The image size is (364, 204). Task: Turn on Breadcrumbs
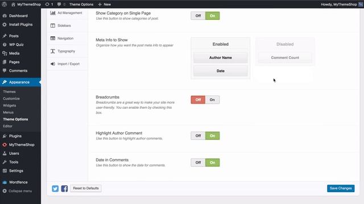tap(212, 100)
